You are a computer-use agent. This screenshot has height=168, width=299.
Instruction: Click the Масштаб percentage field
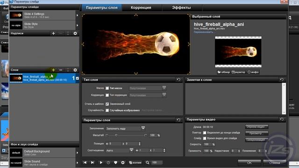[x=153, y=135]
